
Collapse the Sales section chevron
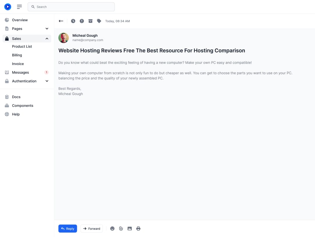coord(47,39)
